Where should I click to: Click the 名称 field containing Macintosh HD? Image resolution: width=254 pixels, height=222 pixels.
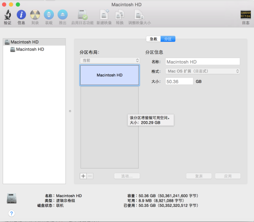tap(203, 62)
